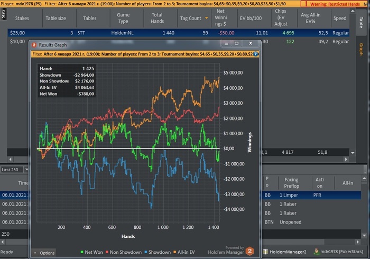Toggle the All-In EV legend entry

pos(184,252)
